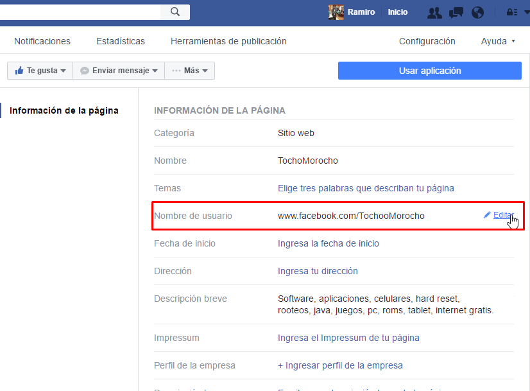Click + Ingresar perfil de la empresa
The height and width of the screenshot is (391, 530).
340,365
